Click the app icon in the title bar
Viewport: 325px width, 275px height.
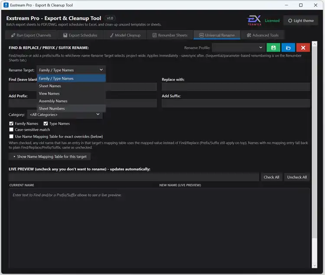[6, 5]
